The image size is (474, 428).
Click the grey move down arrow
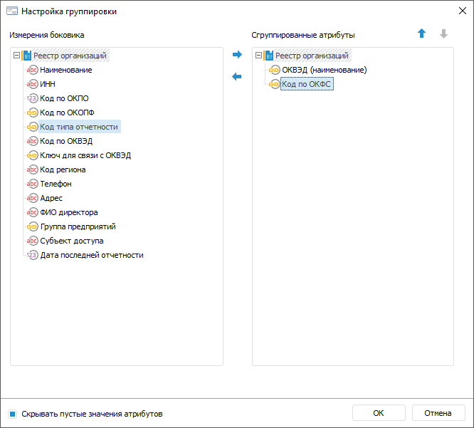tap(443, 34)
